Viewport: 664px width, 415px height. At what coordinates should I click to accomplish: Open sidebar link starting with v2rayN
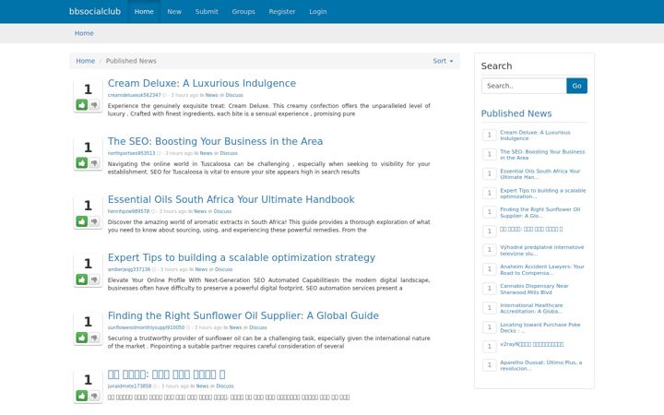pyautogui.click(x=532, y=344)
